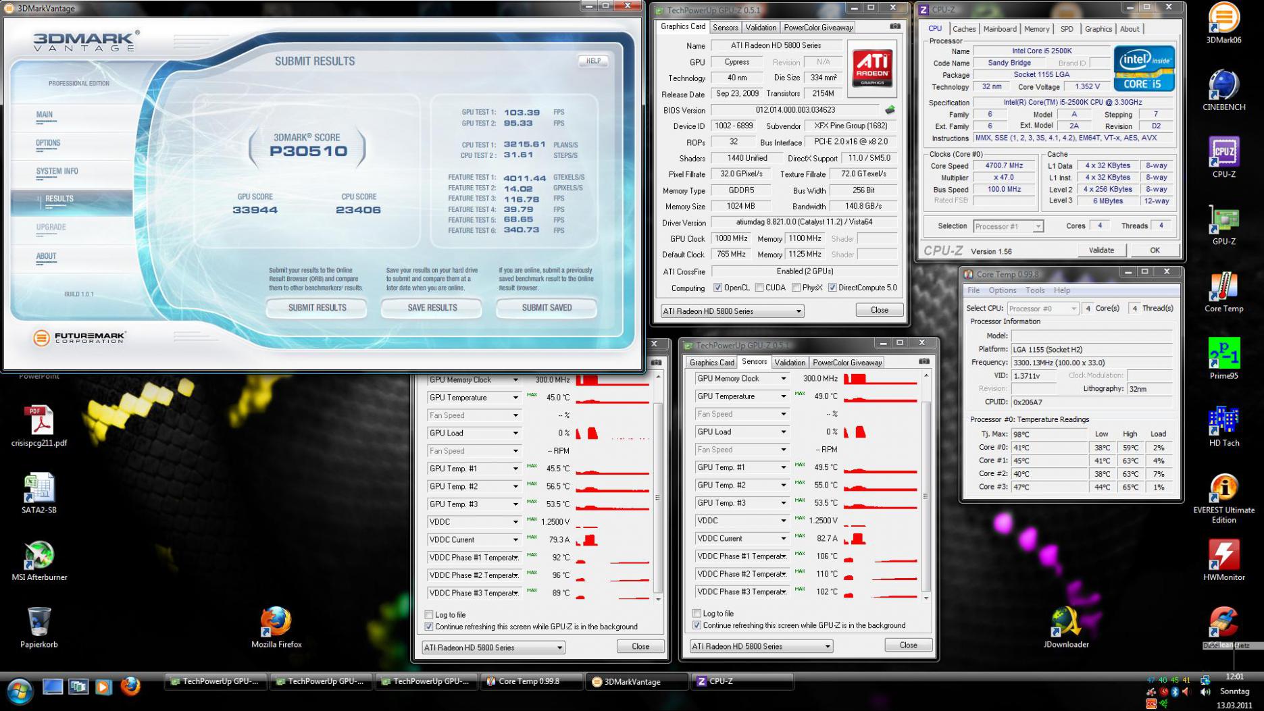The image size is (1264, 711).
Task: Click the SAVE RESULTS button
Action: 432,308
